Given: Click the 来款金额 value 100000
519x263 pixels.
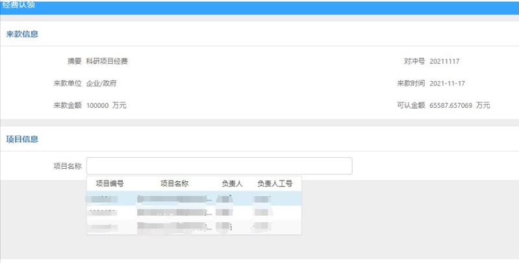Looking at the screenshot, I should tap(97, 105).
